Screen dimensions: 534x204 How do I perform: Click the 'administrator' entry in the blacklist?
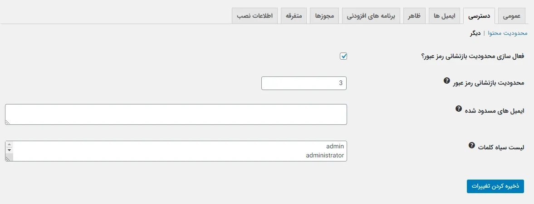[325, 156]
